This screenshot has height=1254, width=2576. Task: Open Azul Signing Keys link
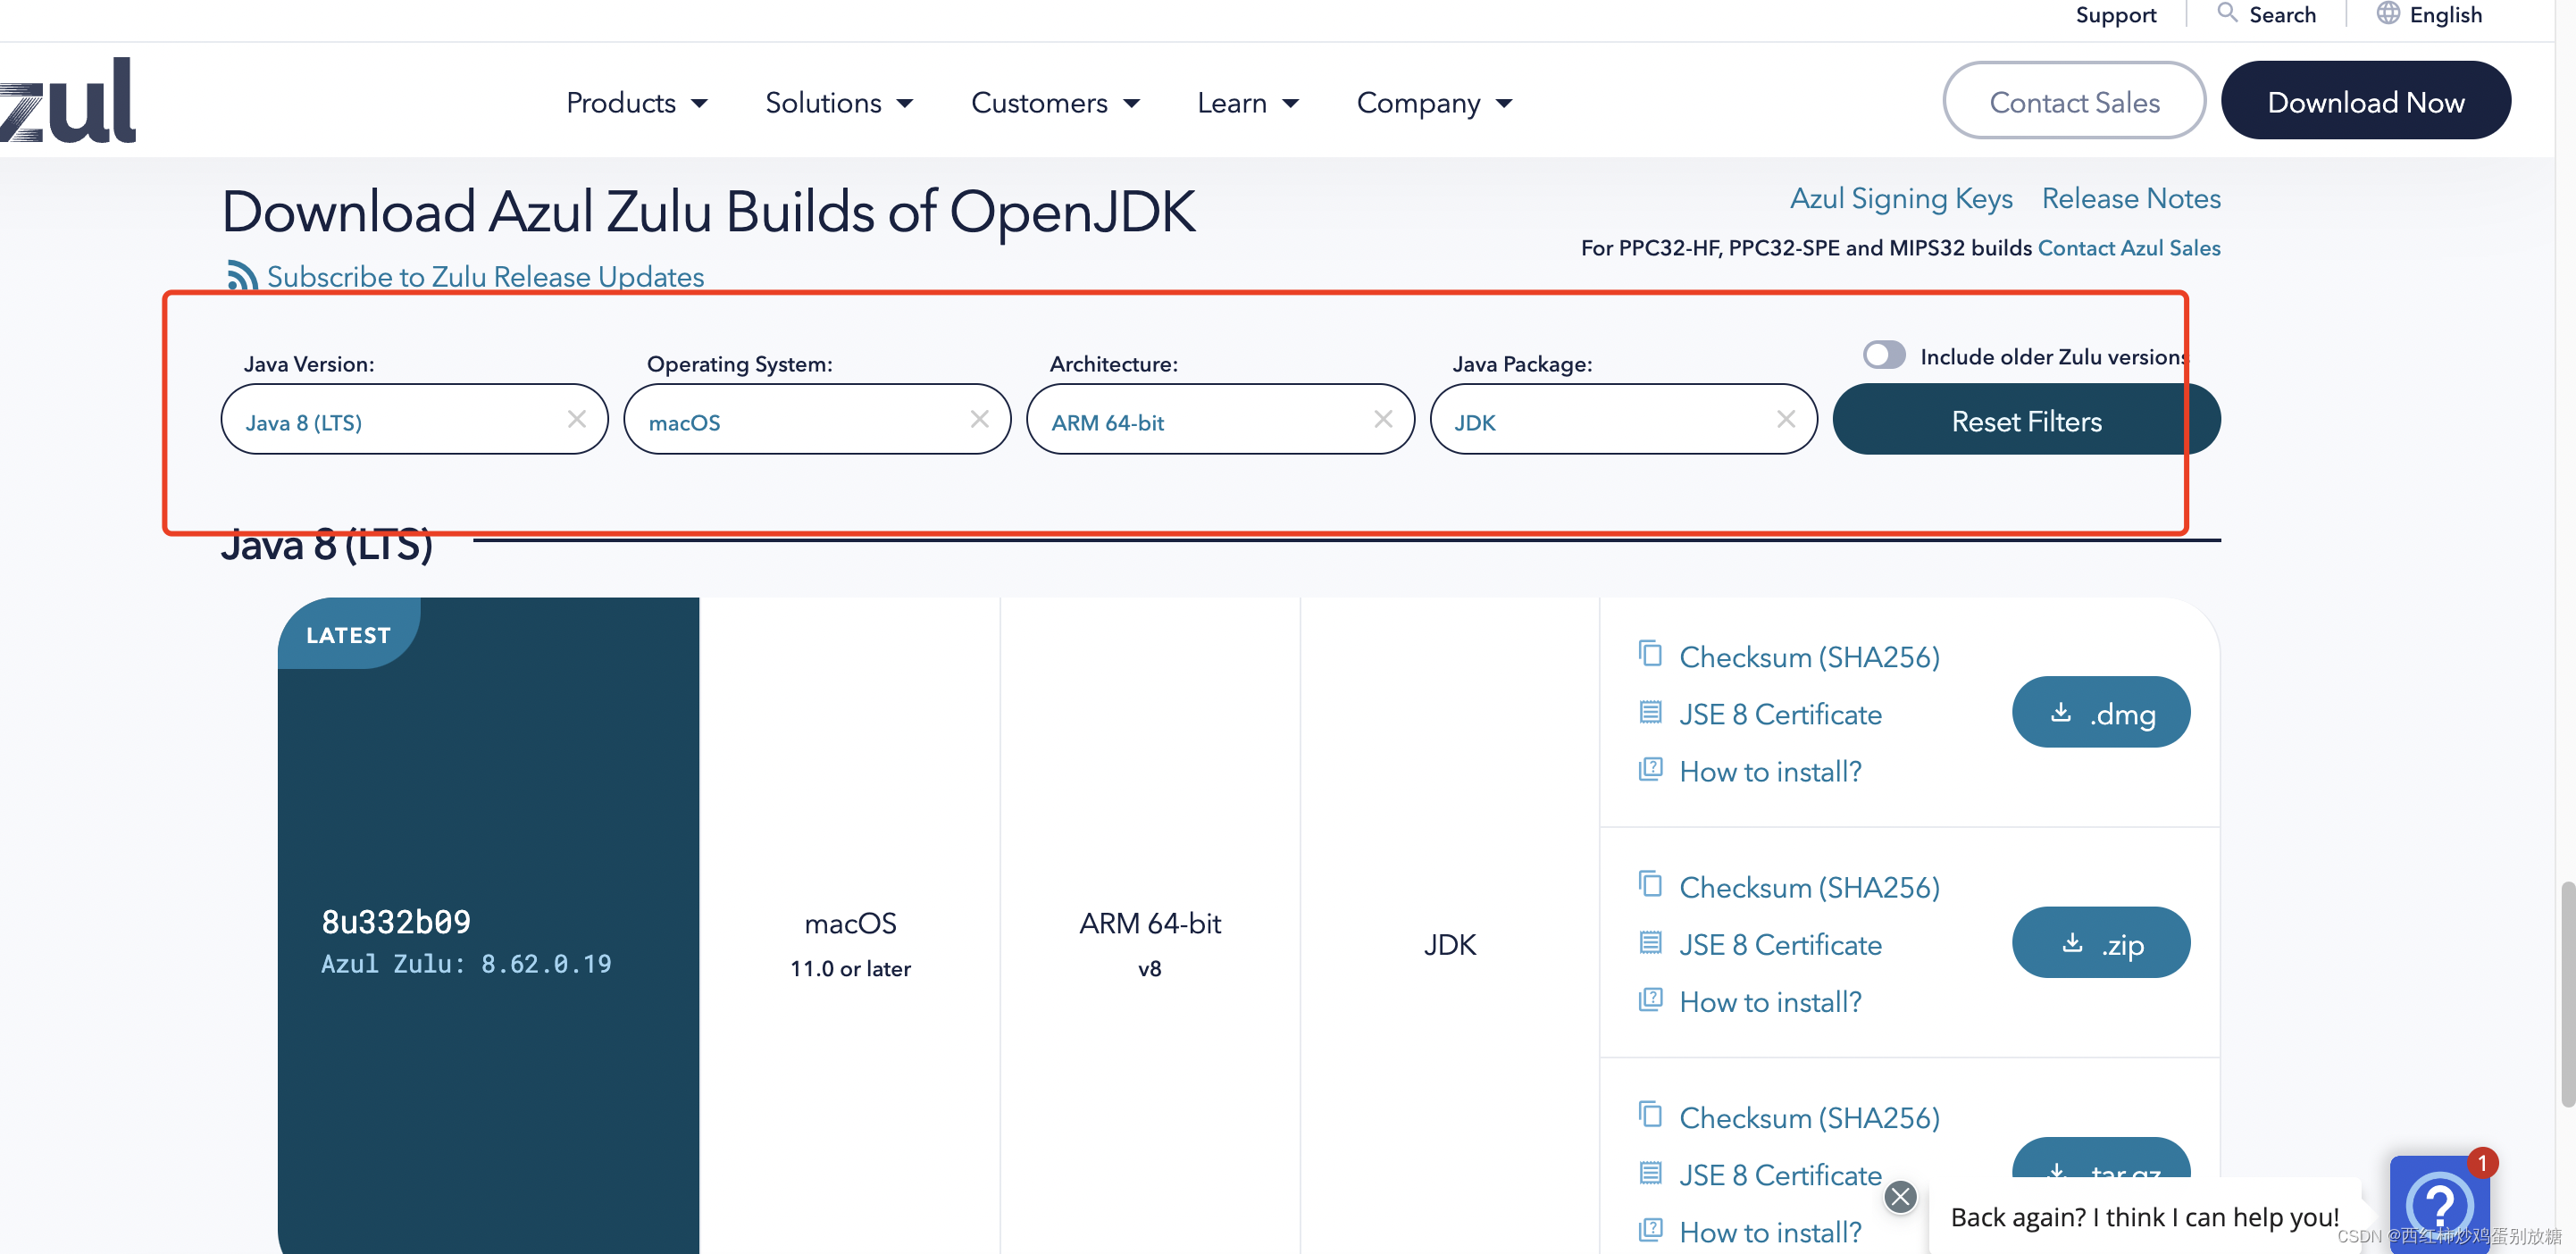pyautogui.click(x=1900, y=199)
